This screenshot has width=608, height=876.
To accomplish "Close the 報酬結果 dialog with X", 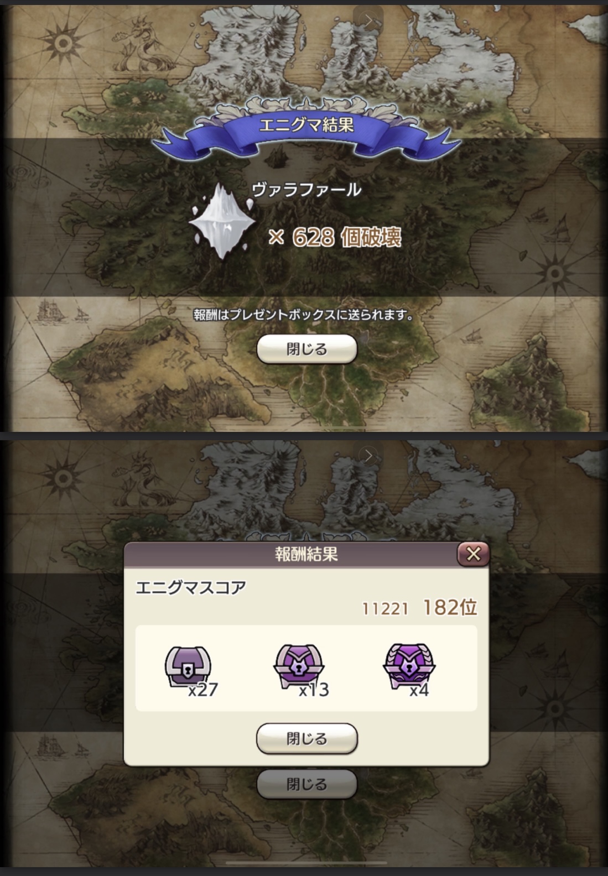I will click(x=473, y=554).
